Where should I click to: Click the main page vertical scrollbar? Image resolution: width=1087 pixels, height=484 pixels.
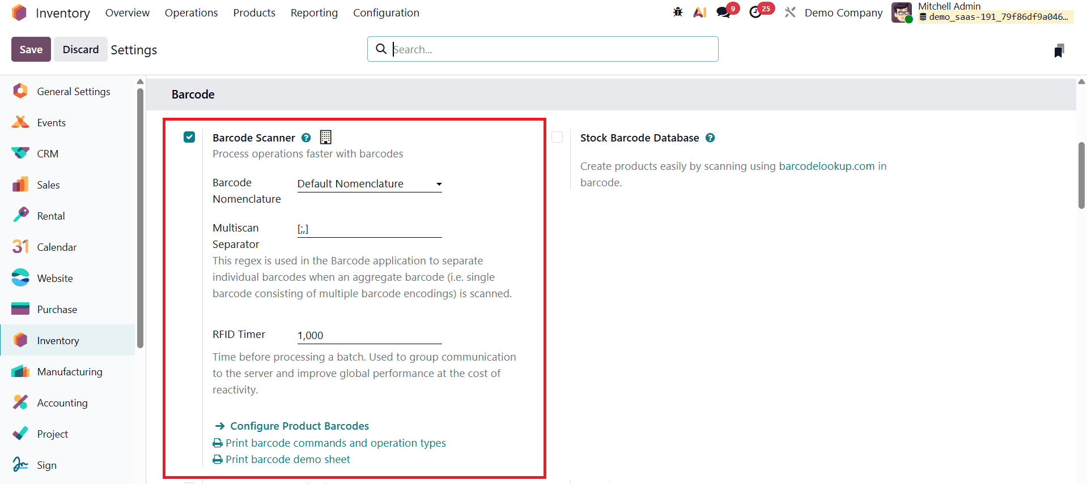1081,175
